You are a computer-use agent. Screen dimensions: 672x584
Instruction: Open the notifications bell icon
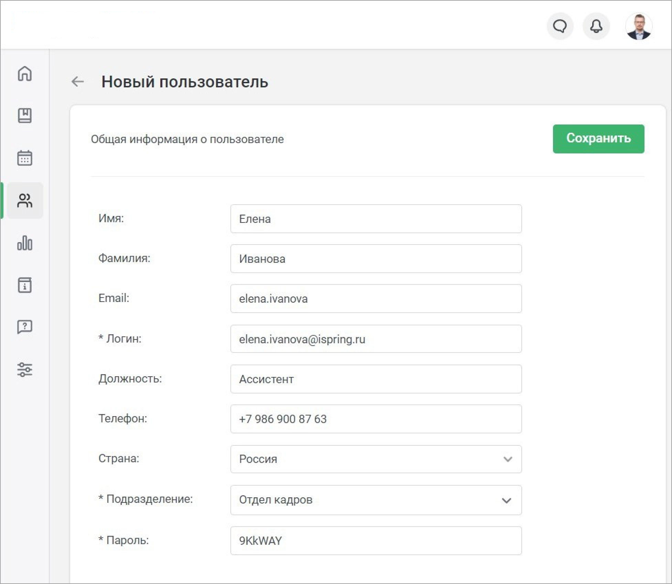[596, 26]
